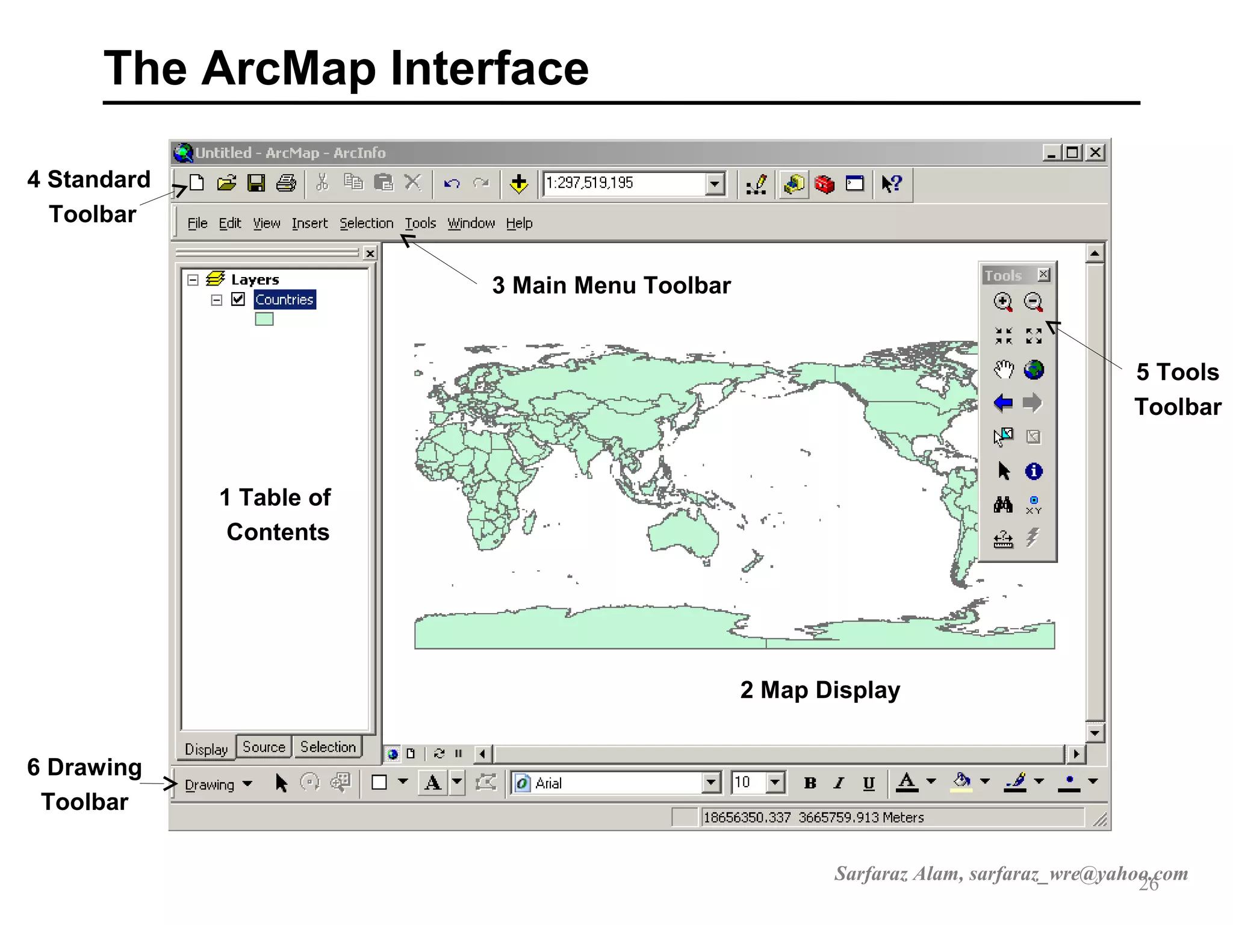1233x925 pixels.
Task: Click the Full Extent globe icon
Action: 1034,370
